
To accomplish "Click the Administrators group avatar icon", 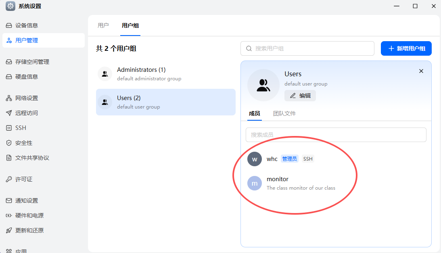I will [105, 74].
